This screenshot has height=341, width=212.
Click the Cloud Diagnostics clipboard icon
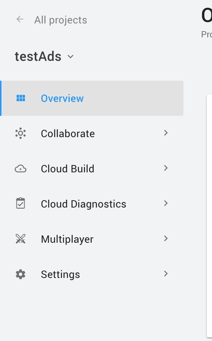pos(21,203)
